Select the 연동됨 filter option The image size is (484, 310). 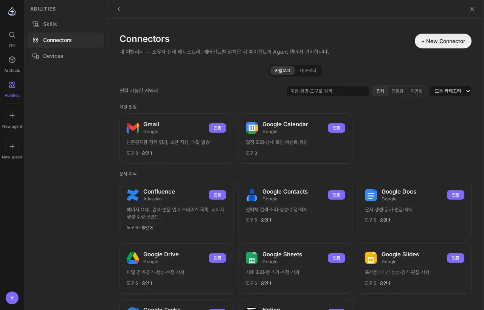coord(397,91)
